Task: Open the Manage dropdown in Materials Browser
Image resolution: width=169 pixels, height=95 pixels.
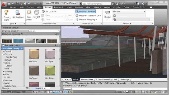Action: (x=6, y=88)
